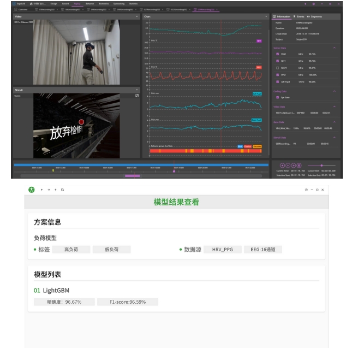Click the 精确度: 96.67% badge
The width and height of the screenshot is (346, 348).
(64, 302)
